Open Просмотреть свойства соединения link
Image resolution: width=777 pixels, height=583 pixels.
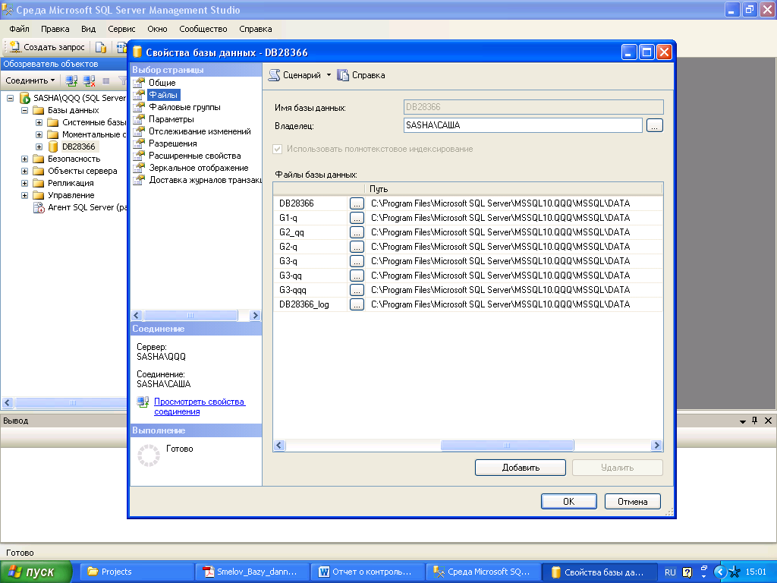(200, 407)
